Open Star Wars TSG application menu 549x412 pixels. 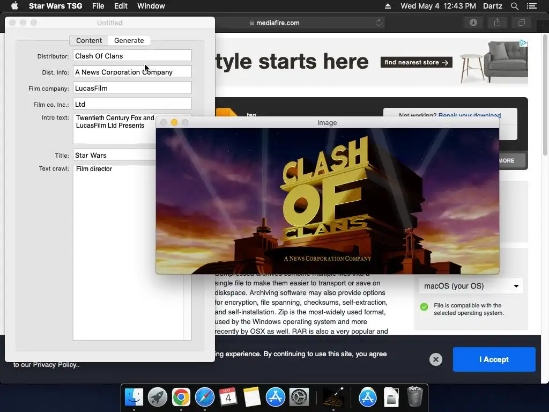coord(55,6)
